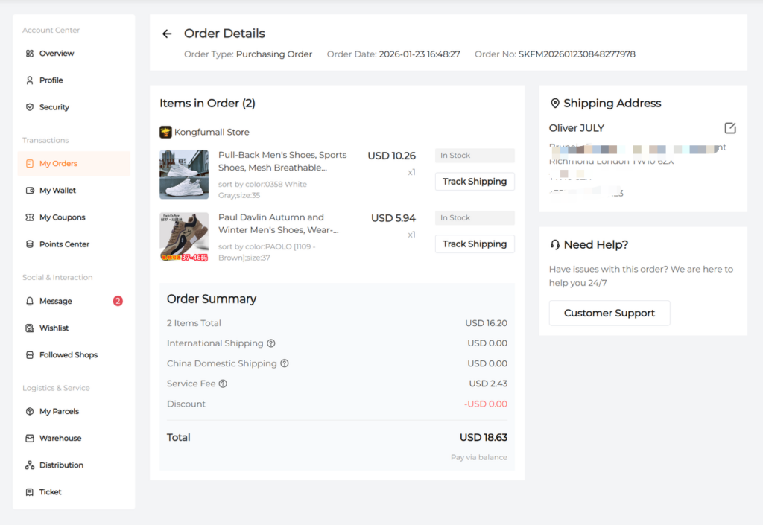The height and width of the screenshot is (525, 763).
Task: Select Points Center in the sidebar
Action: click(x=64, y=244)
